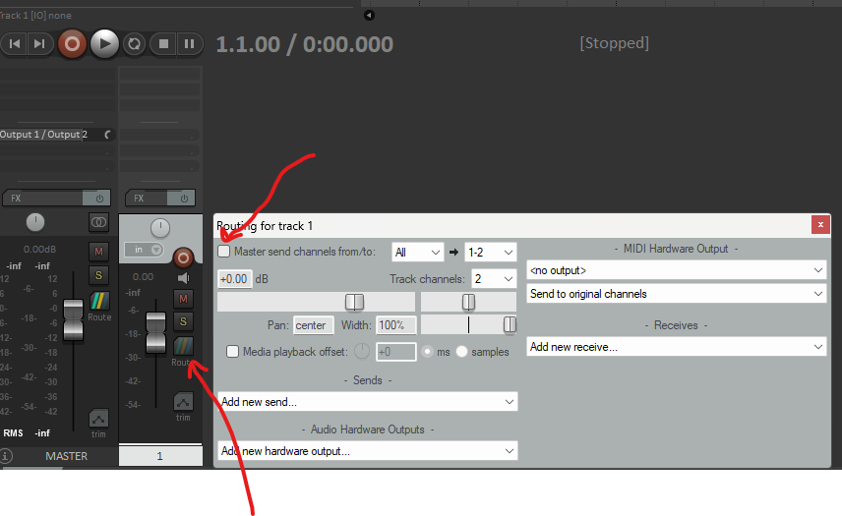Enable Master send channels checkbox

(224, 252)
